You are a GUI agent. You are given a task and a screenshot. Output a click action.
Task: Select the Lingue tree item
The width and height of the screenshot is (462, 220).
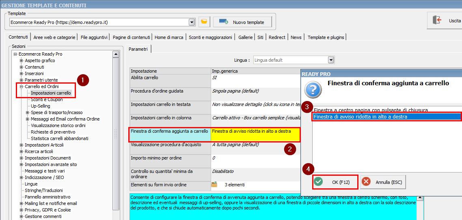tap(31, 184)
